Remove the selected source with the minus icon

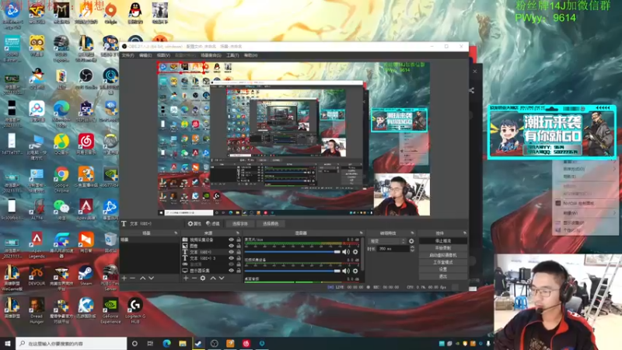pos(194,278)
